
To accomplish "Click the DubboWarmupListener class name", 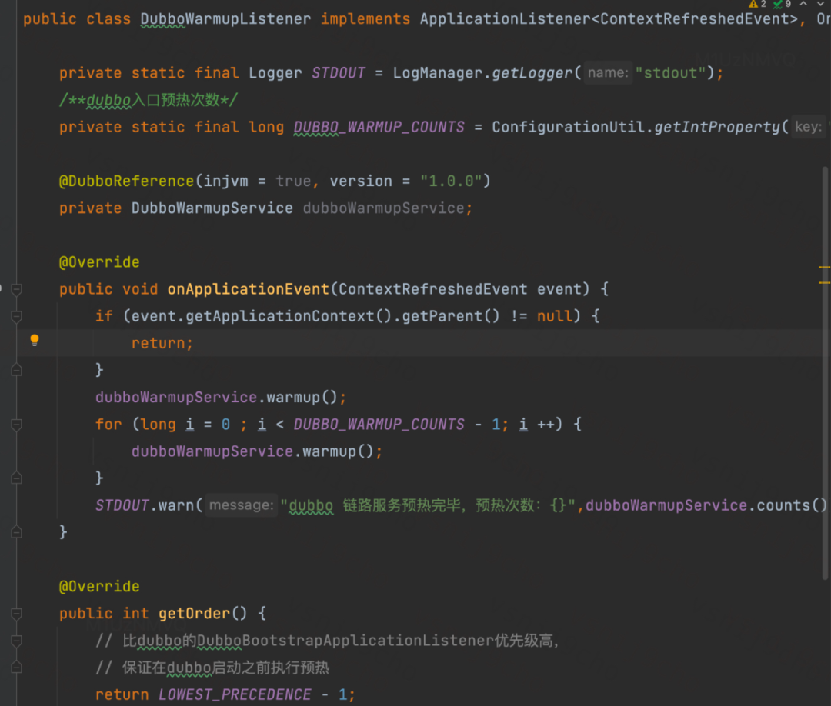I will pos(225,18).
